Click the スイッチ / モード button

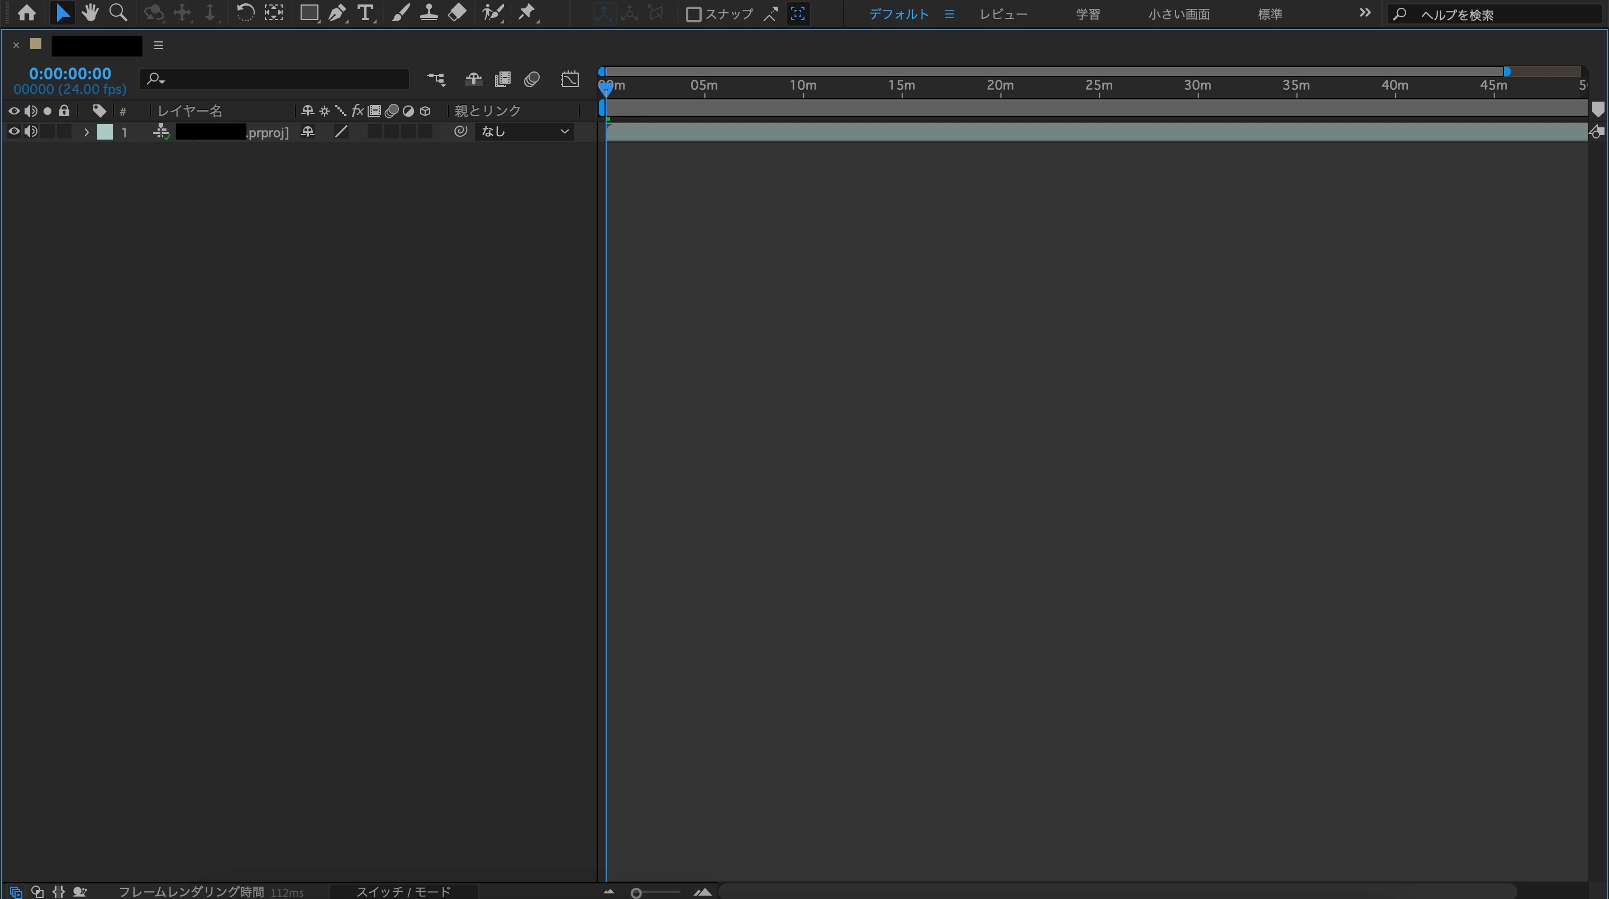[403, 892]
